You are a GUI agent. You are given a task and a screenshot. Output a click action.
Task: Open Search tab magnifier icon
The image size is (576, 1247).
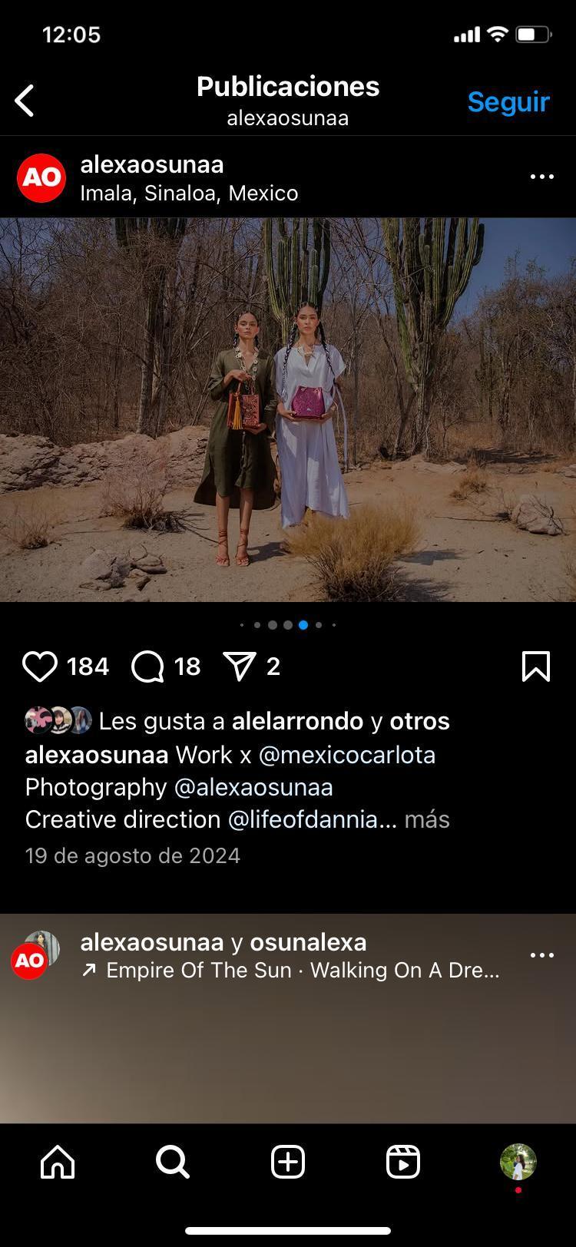(x=173, y=1163)
